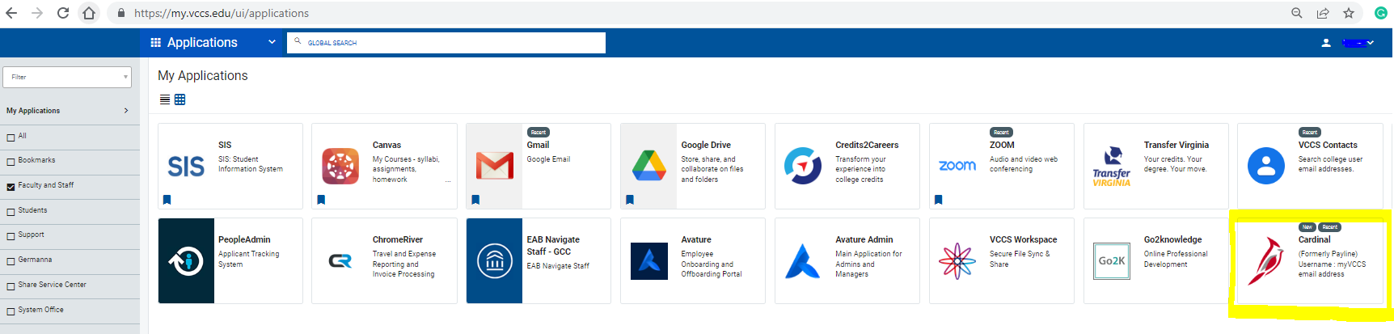
Task: Uncheck Faculty and Staff checkbox
Action: pos(11,187)
